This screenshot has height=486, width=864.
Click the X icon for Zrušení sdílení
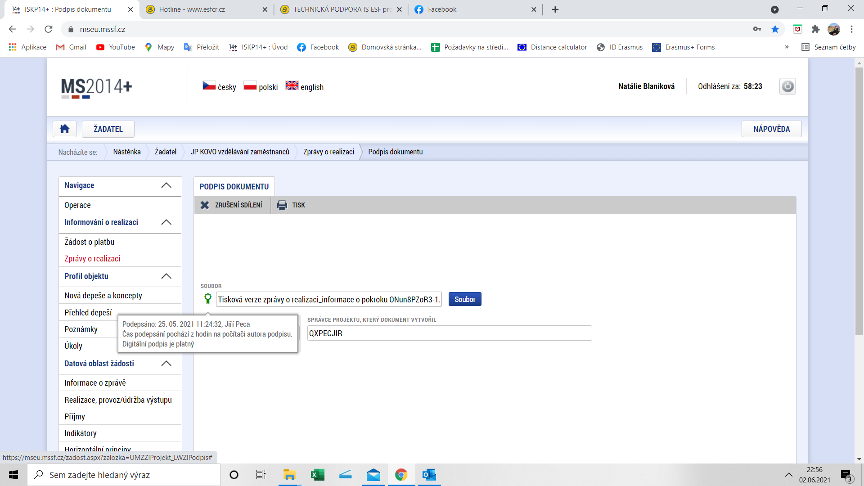click(x=205, y=205)
